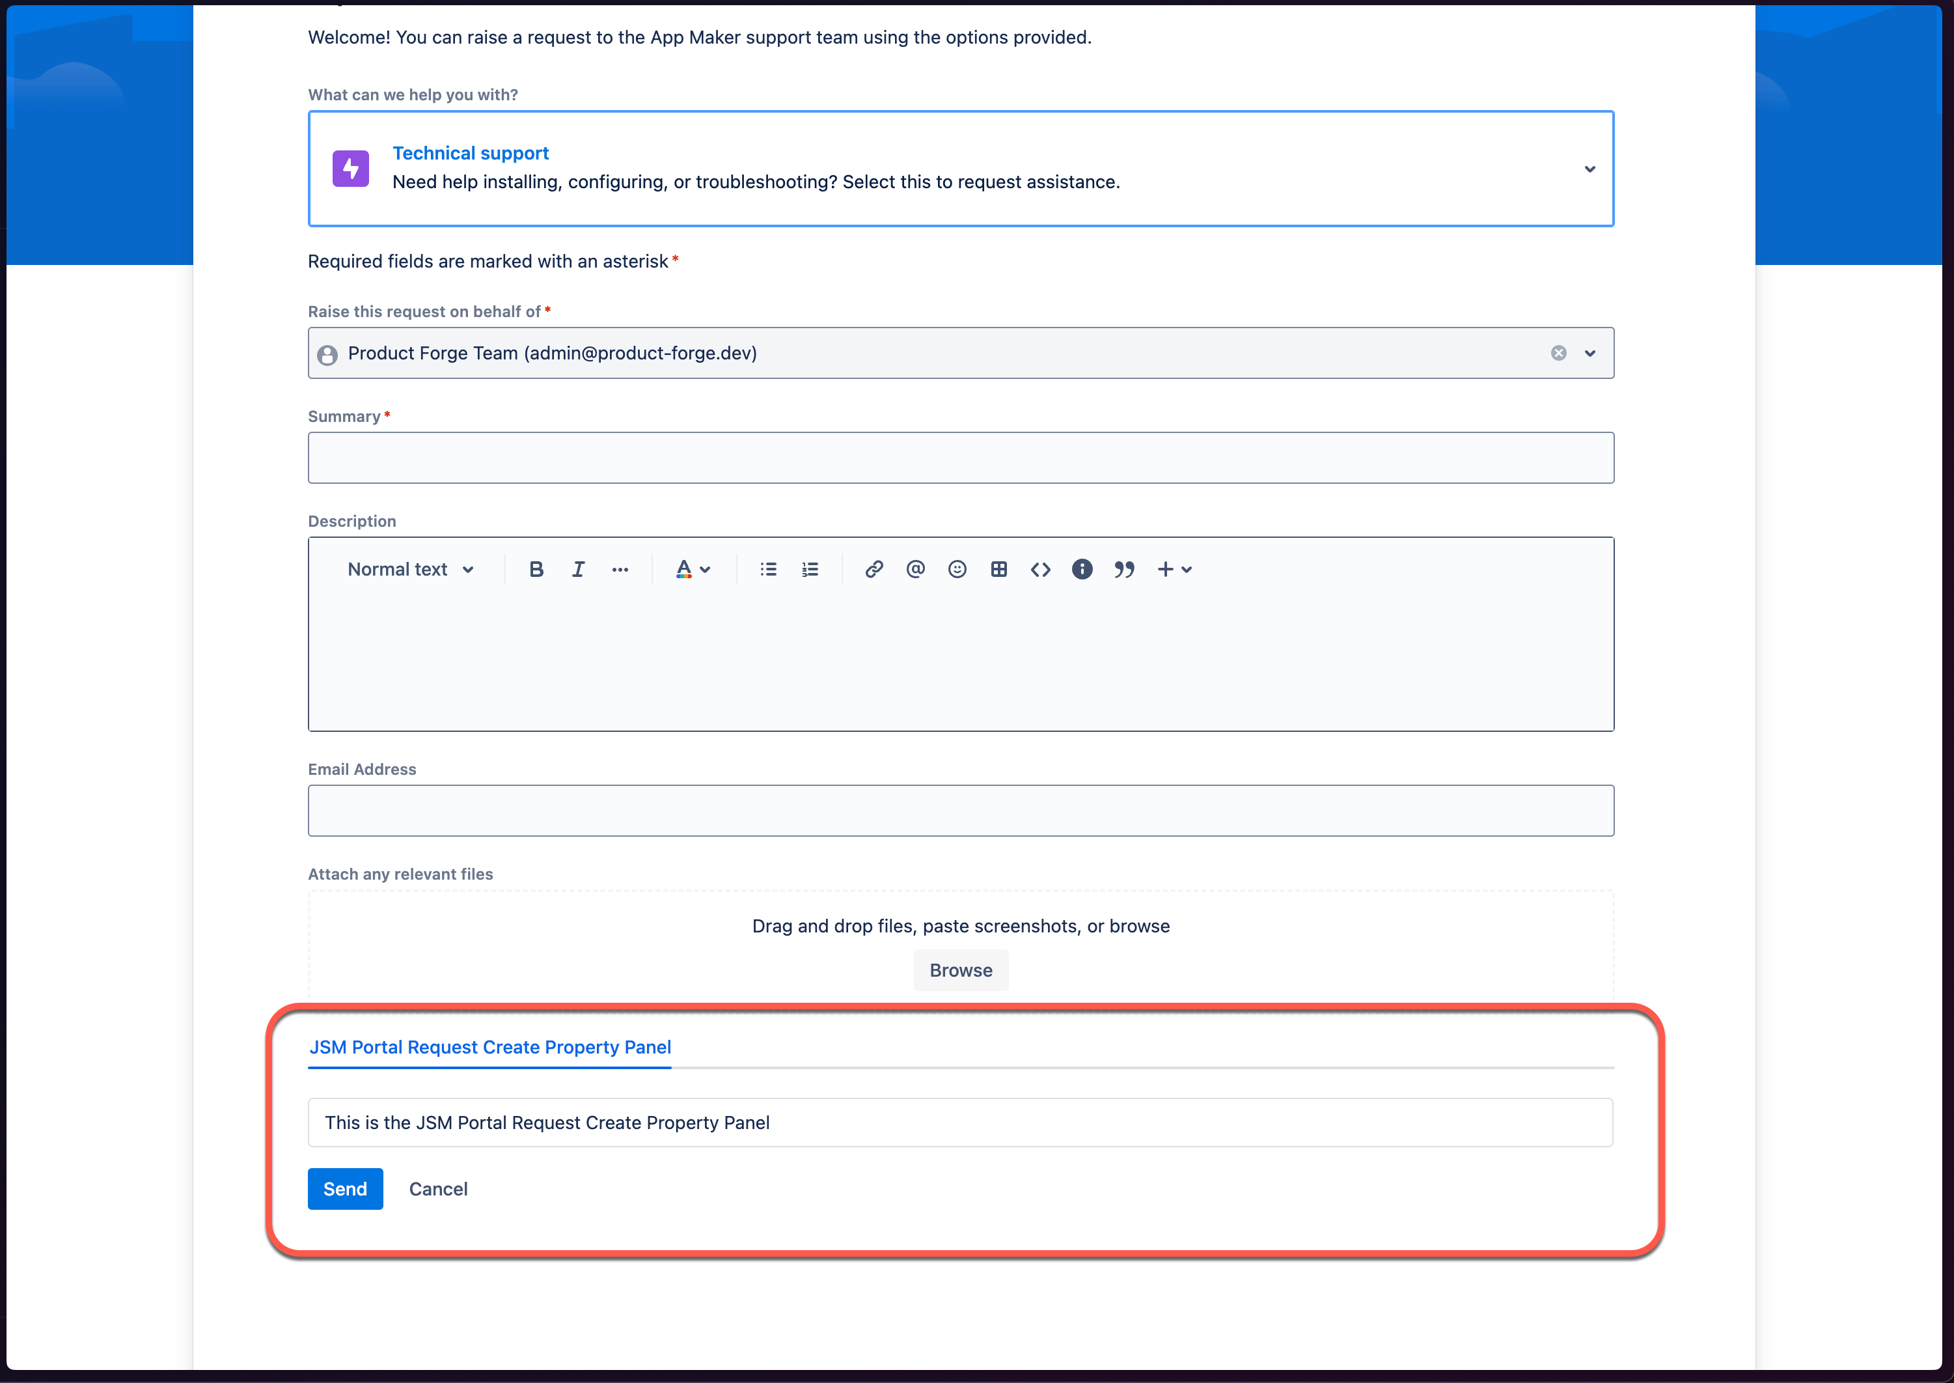Insert a code snippet

pos(1041,570)
